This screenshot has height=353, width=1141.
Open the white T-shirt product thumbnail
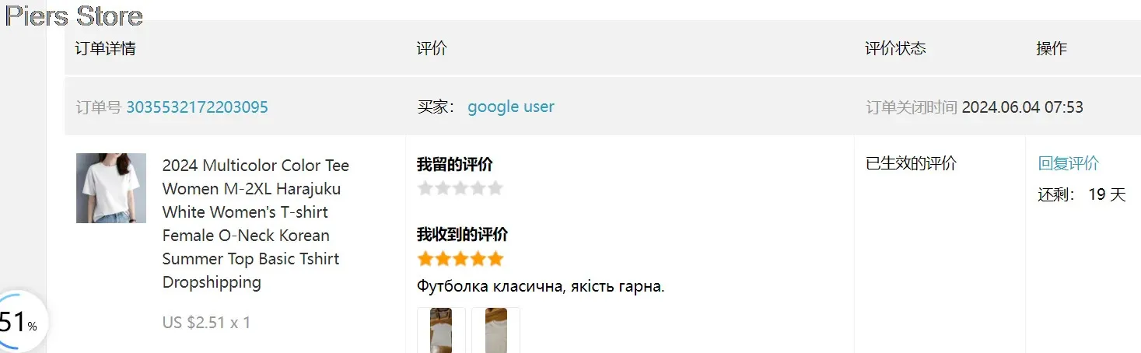(x=111, y=188)
